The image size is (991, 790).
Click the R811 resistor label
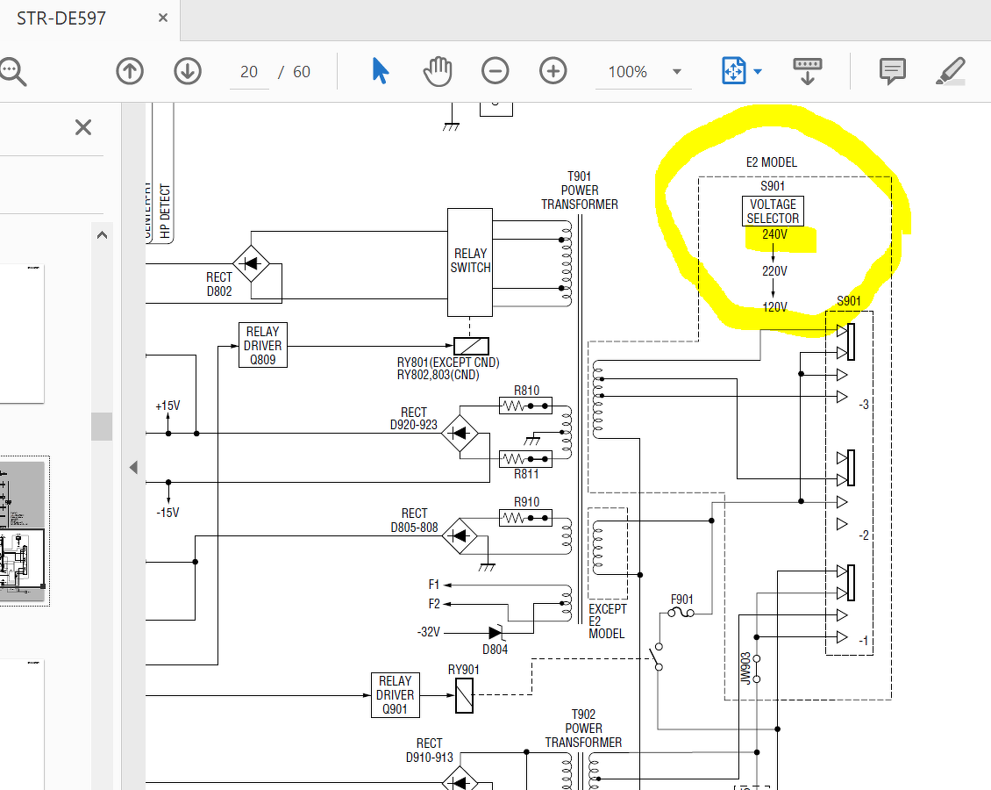526,474
